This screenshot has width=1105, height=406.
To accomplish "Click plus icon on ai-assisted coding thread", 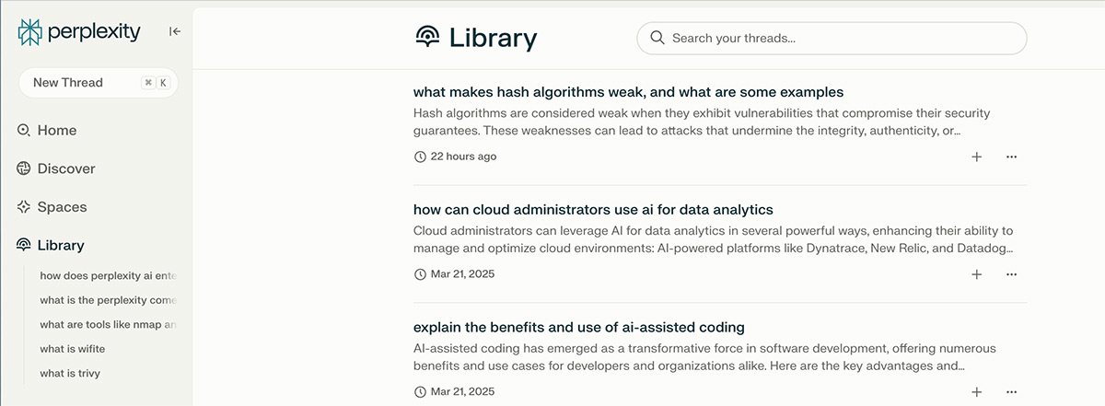I will [977, 391].
